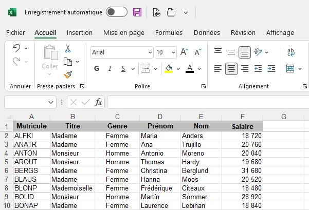
Task: Expand the fill color dropdown arrow
Action: tap(178, 69)
